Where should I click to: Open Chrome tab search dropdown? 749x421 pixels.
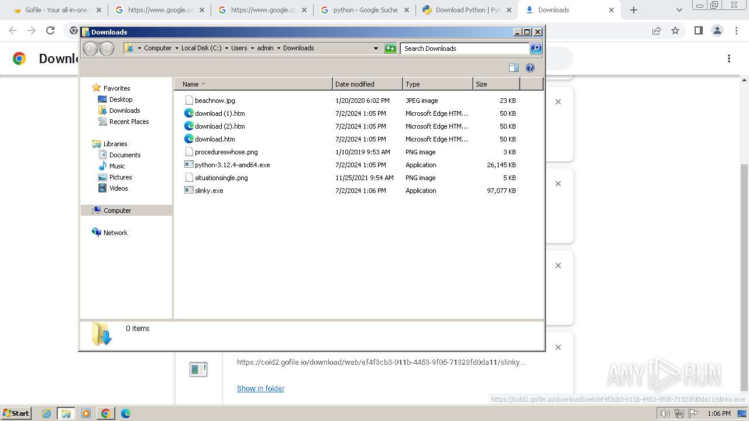click(x=679, y=10)
